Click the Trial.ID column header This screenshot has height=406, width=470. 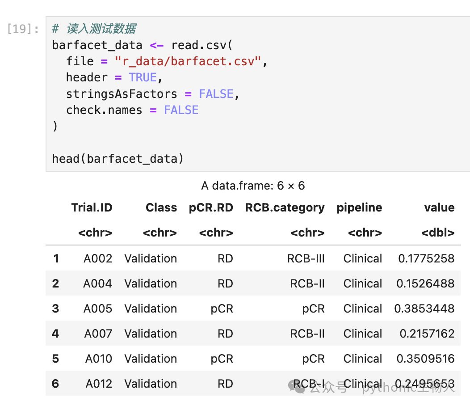[92, 207]
